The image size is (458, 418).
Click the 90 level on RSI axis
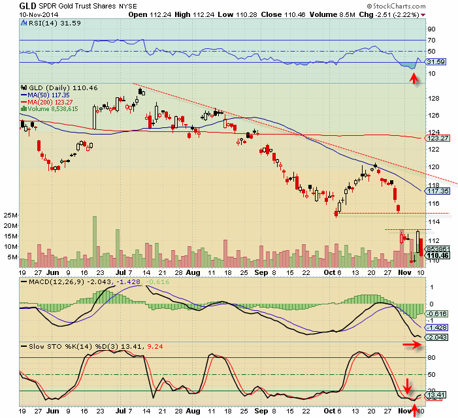point(431,29)
